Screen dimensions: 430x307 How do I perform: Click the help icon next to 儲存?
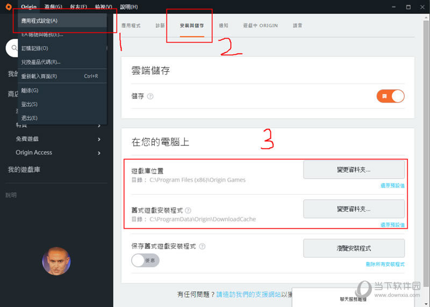pos(150,97)
